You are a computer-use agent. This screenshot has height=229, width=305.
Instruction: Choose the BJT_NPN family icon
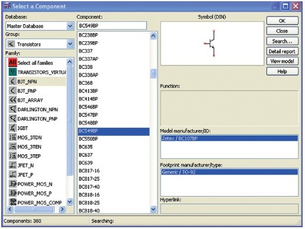[12, 81]
